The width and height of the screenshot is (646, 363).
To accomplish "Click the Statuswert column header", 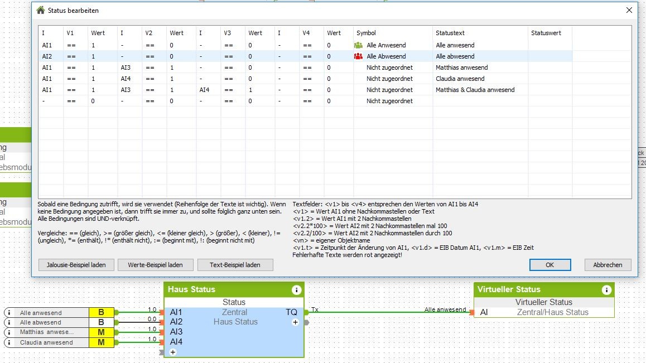I will [x=550, y=33].
